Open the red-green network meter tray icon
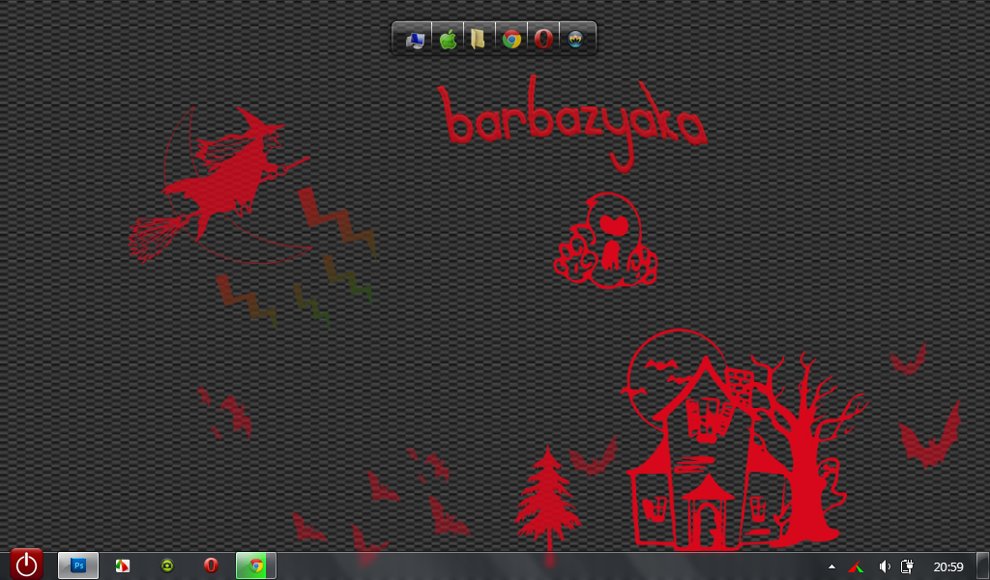The height and width of the screenshot is (580, 990). click(856, 566)
